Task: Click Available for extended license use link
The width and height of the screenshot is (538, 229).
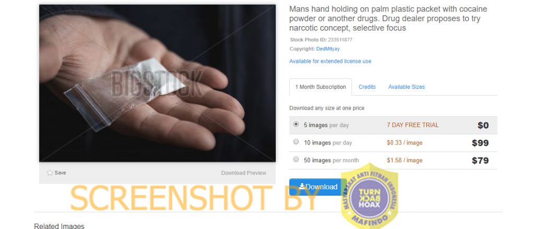Action: pos(330,62)
